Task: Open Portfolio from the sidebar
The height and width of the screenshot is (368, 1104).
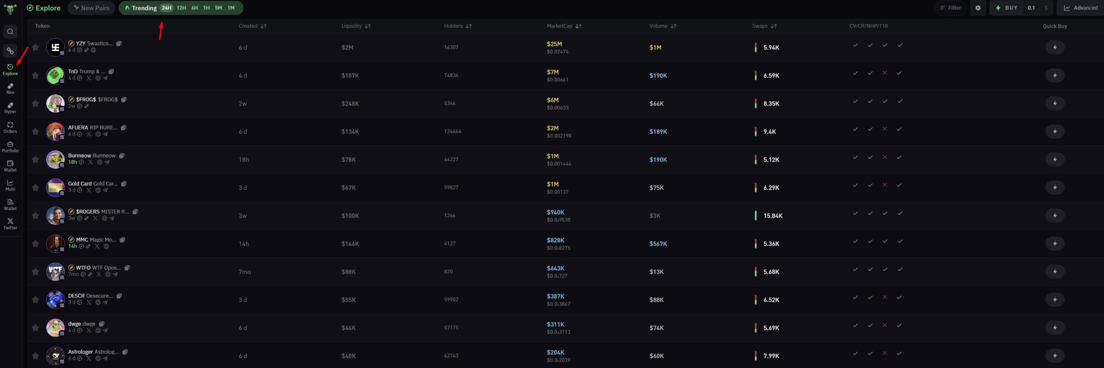Action: tap(10, 146)
